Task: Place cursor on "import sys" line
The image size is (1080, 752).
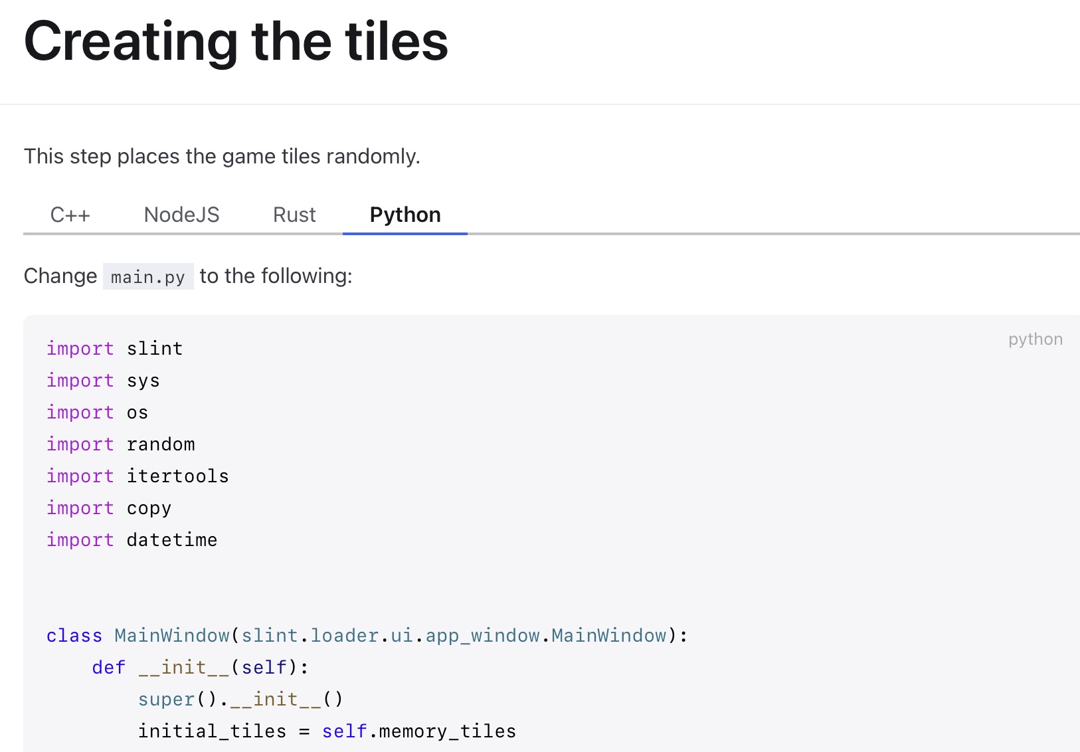Action: pos(103,381)
